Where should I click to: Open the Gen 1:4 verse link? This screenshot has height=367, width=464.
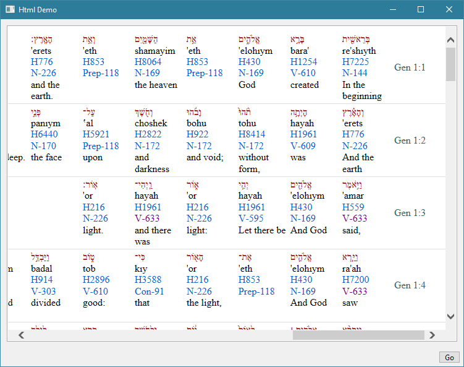410,285
